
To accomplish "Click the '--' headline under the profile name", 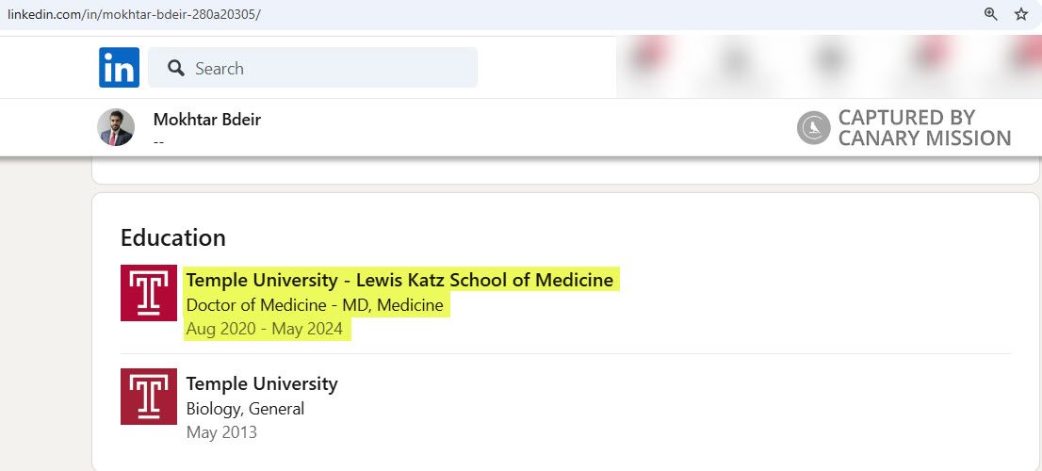I will click(x=159, y=139).
